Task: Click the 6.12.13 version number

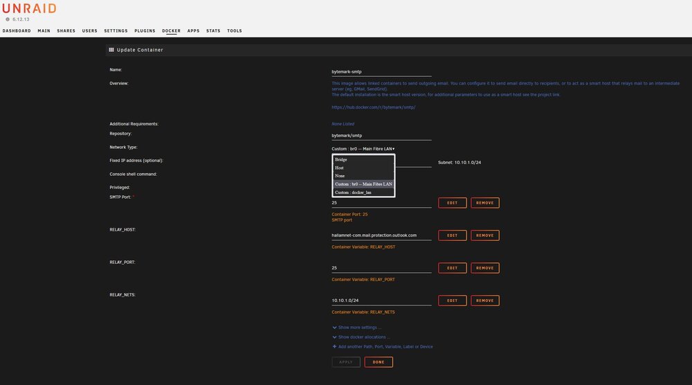Action: [x=21, y=19]
